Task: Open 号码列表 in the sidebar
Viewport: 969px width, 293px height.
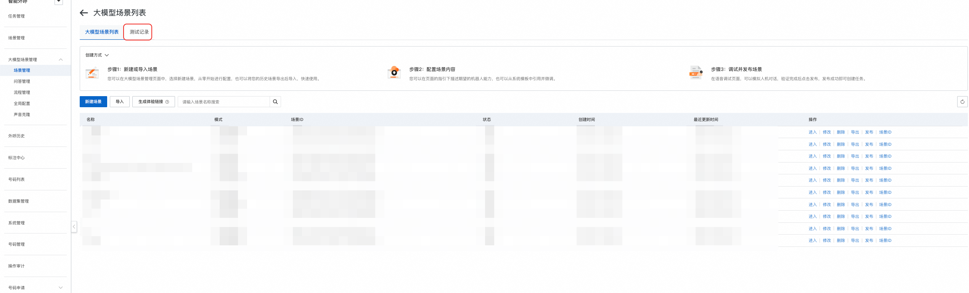Action: (16, 179)
